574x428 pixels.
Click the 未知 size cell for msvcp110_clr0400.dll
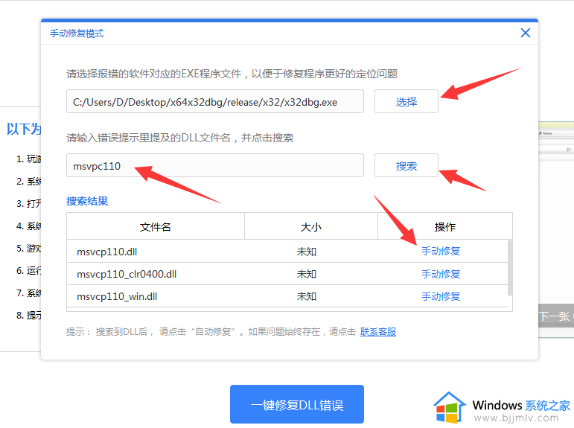(307, 274)
